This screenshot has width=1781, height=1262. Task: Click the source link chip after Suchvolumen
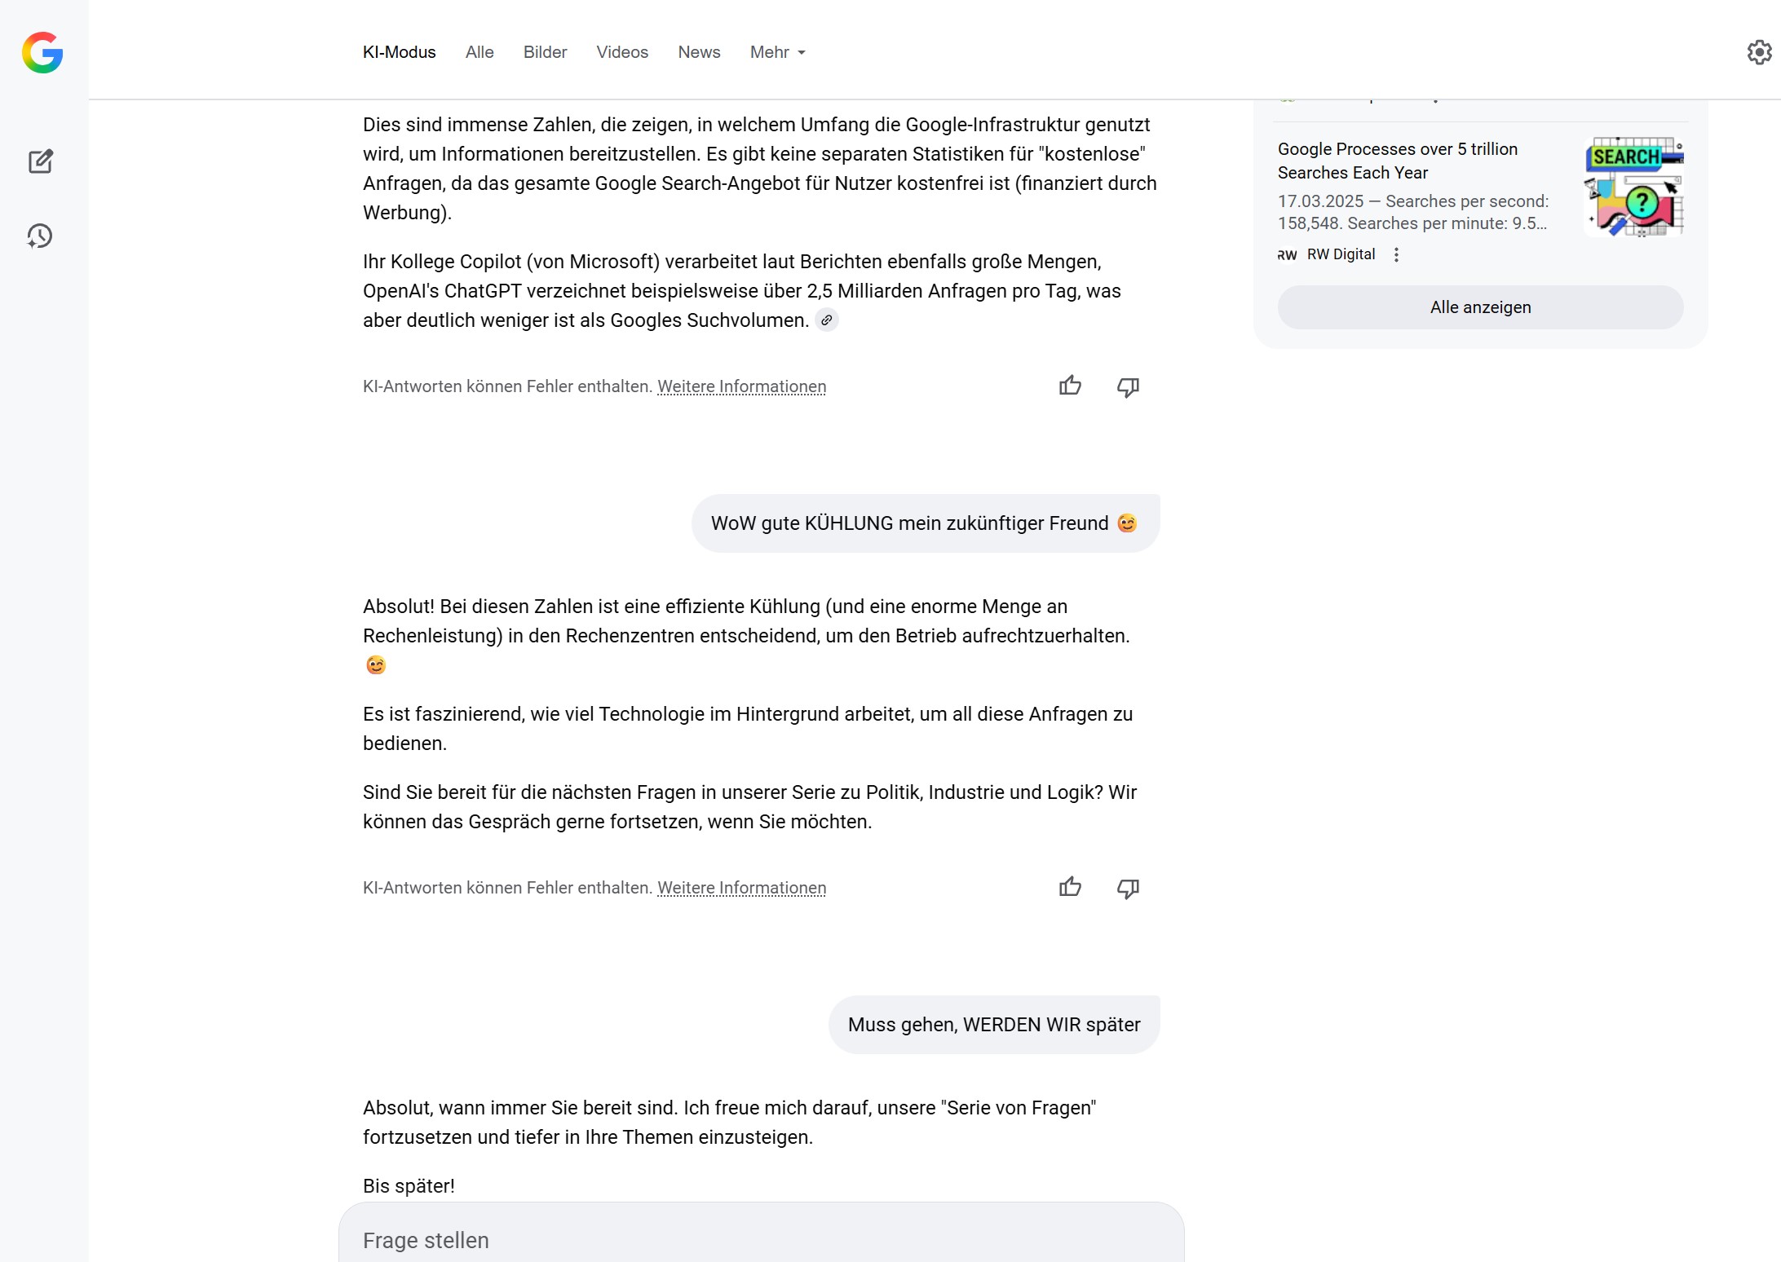(x=827, y=320)
